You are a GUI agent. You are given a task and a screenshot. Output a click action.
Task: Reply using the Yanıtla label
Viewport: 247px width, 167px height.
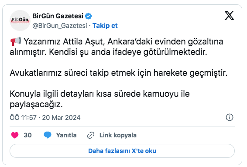[66, 135]
